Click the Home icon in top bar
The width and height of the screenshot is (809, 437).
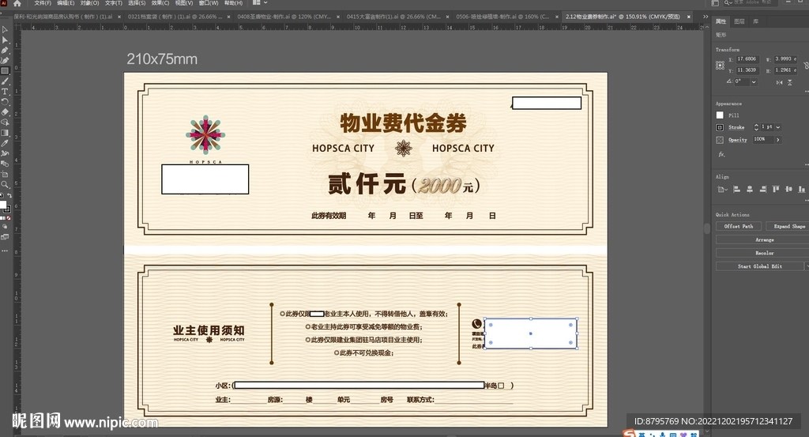pyautogui.click(x=17, y=3)
